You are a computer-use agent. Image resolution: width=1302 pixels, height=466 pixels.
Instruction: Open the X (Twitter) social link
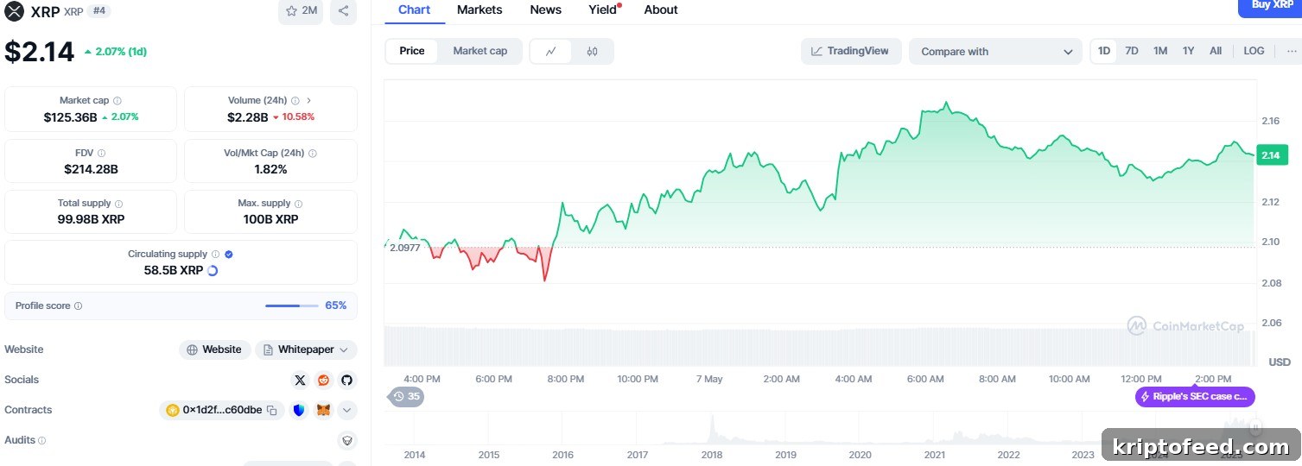click(300, 380)
